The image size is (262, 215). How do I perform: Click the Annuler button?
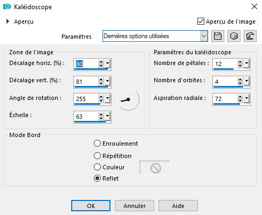coord(134,206)
